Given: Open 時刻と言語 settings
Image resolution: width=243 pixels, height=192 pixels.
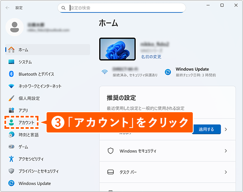Looking at the screenshot, I should (28, 134).
